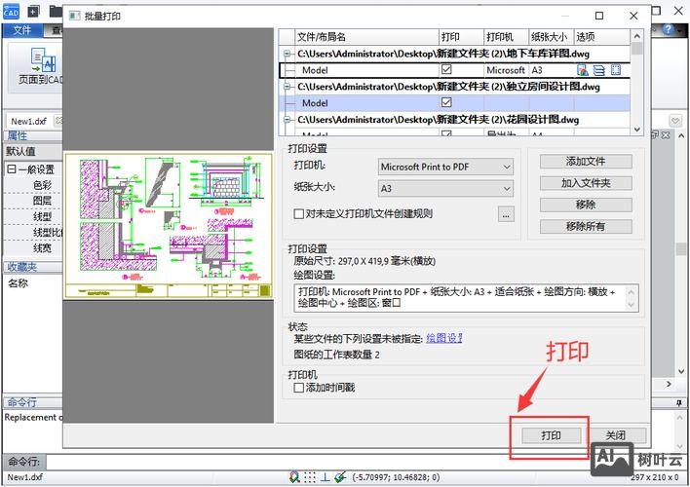Click the plot settings icon in first Model row

[583, 70]
